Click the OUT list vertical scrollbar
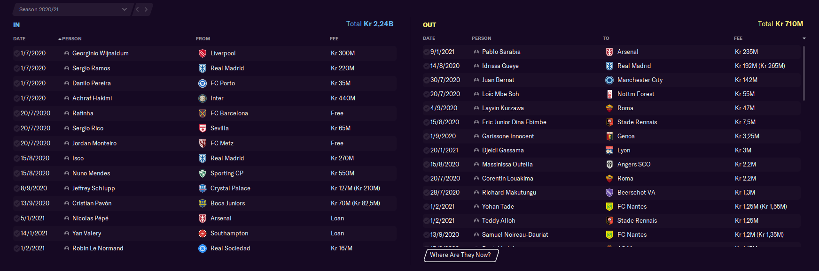Viewport: 819px width, 271px height. (804, 73)
